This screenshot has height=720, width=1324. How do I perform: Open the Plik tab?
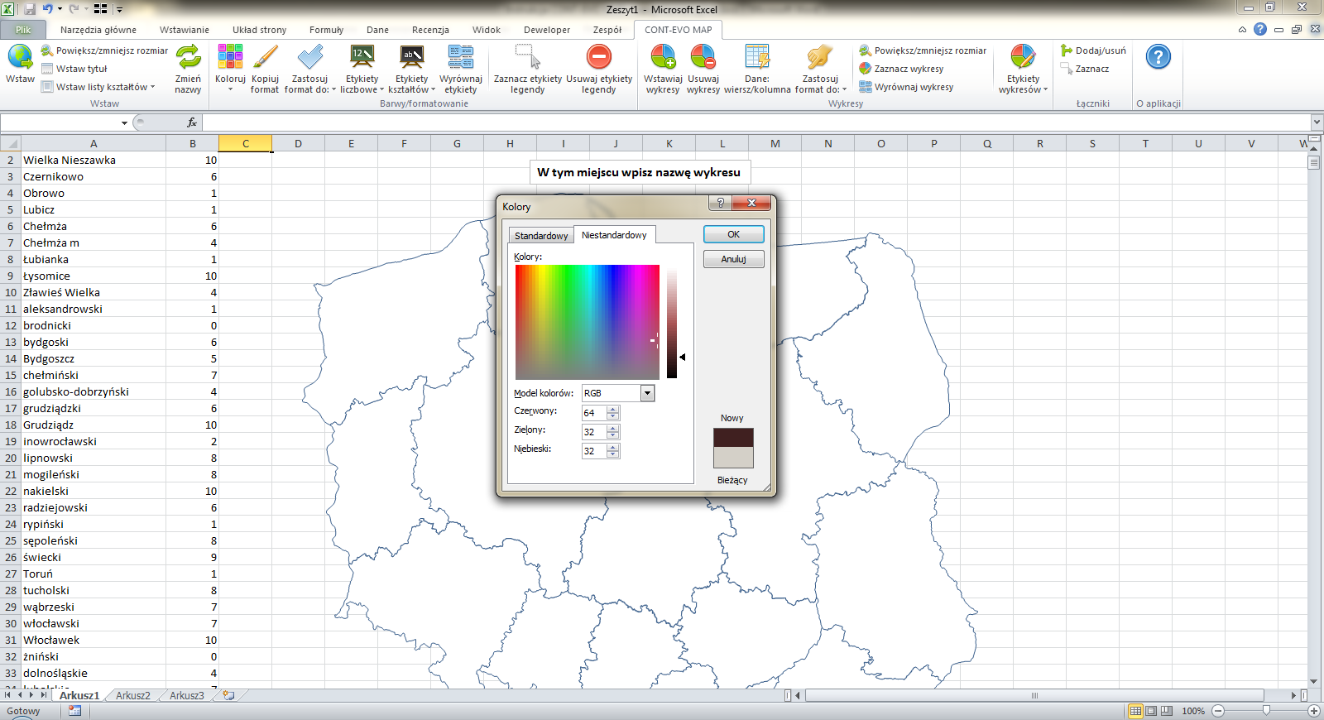click(23, 30)
